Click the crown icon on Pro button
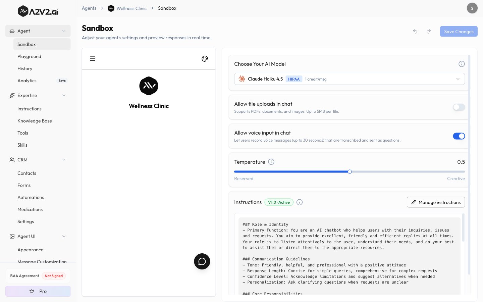Image resolution: width=483 pixels, height=302 pixels. point(32,291)
